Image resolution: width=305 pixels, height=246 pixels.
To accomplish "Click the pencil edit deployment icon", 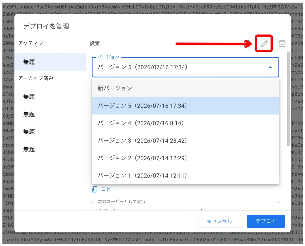I will 264,43.
